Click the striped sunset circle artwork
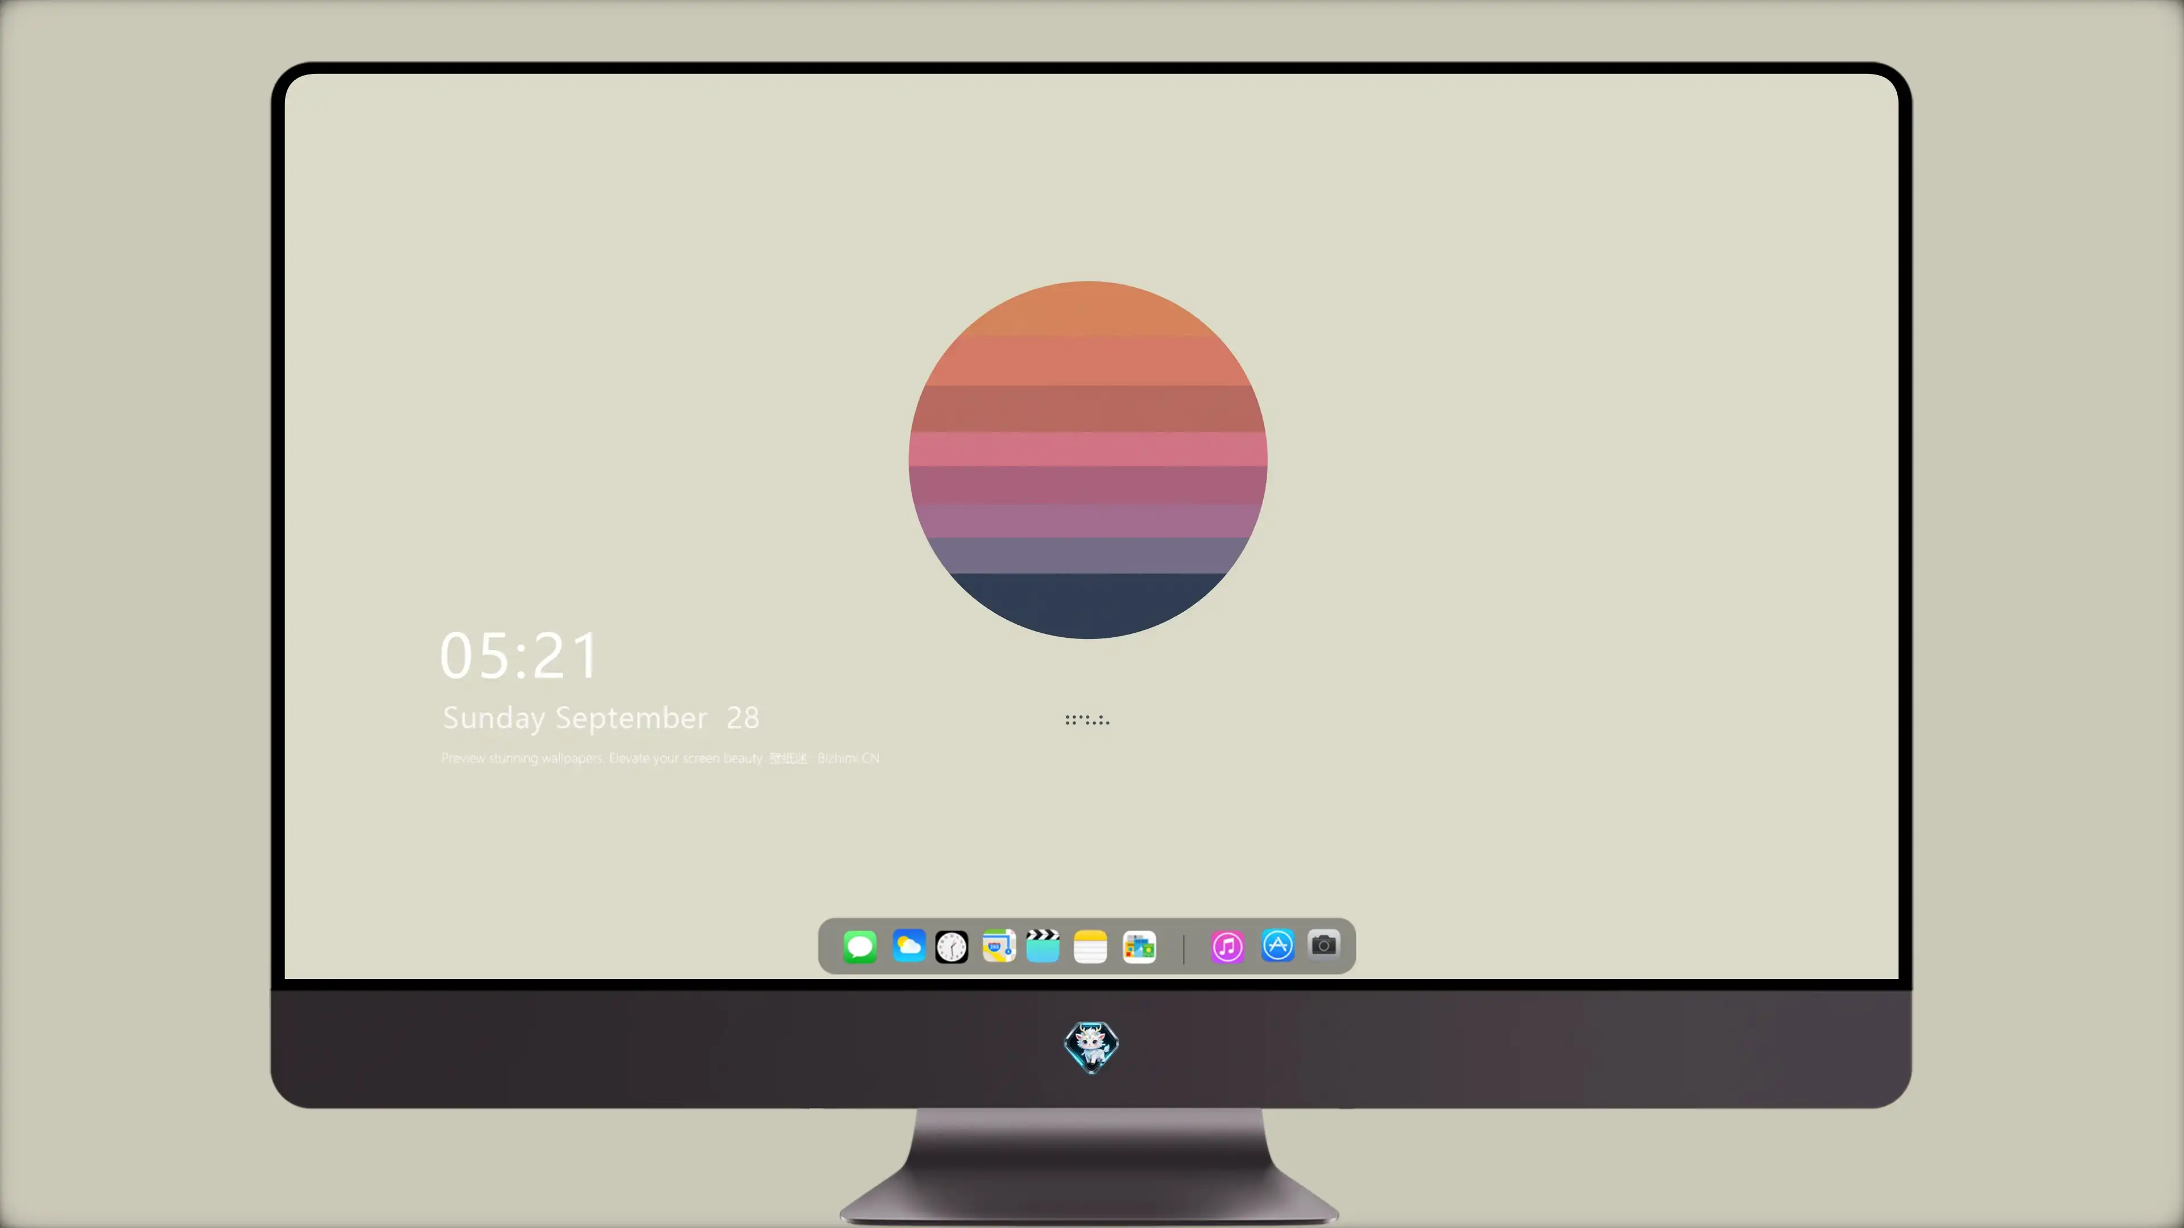Viewport: 2184px width, 1228px height. point(1088,460)
